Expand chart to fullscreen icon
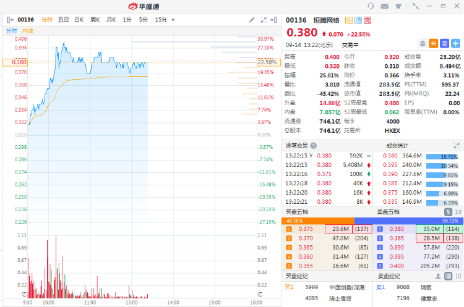464x307 pixels. tap(264, 20)
